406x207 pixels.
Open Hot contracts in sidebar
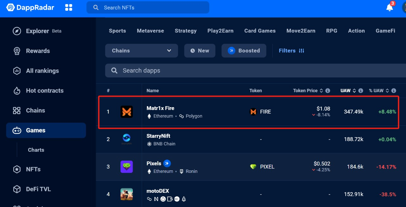44,91
